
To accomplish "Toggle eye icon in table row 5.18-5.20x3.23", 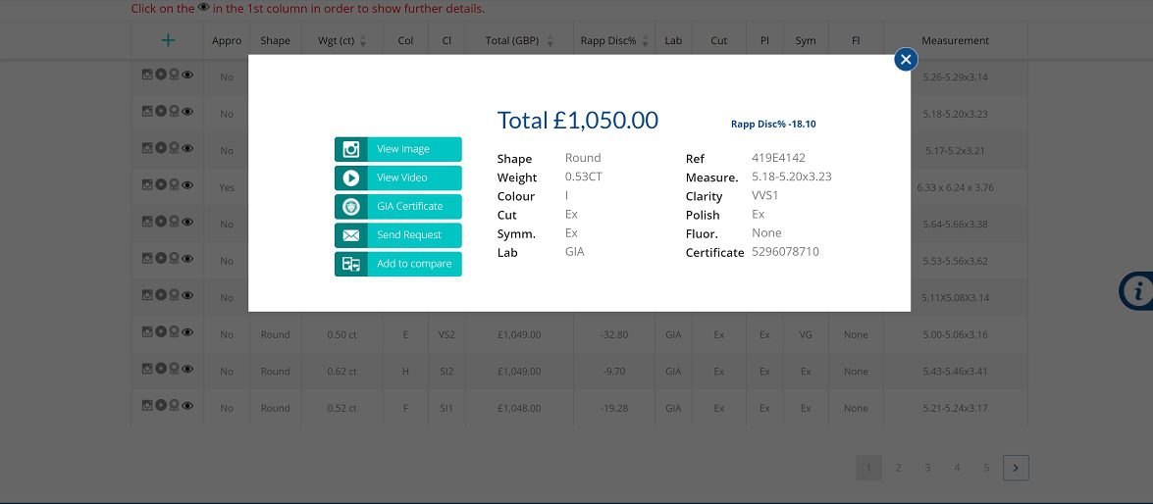I will pos(187,111).
